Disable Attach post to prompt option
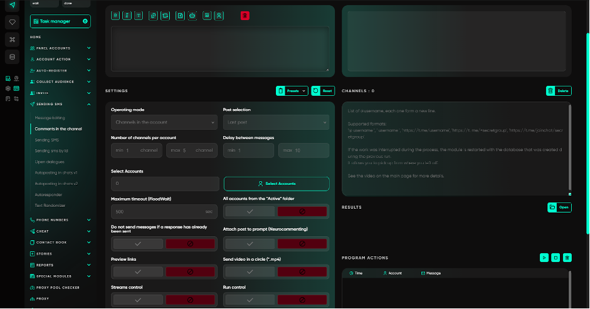 pyautogui.click(x=302, y=244)
